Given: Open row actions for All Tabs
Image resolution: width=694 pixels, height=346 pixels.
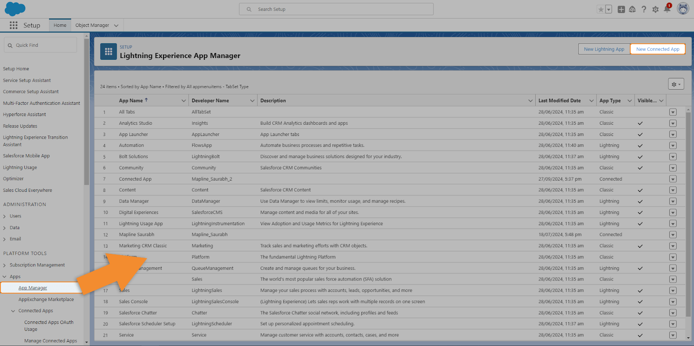Looking at the screenshot, I should pos(673,112).
